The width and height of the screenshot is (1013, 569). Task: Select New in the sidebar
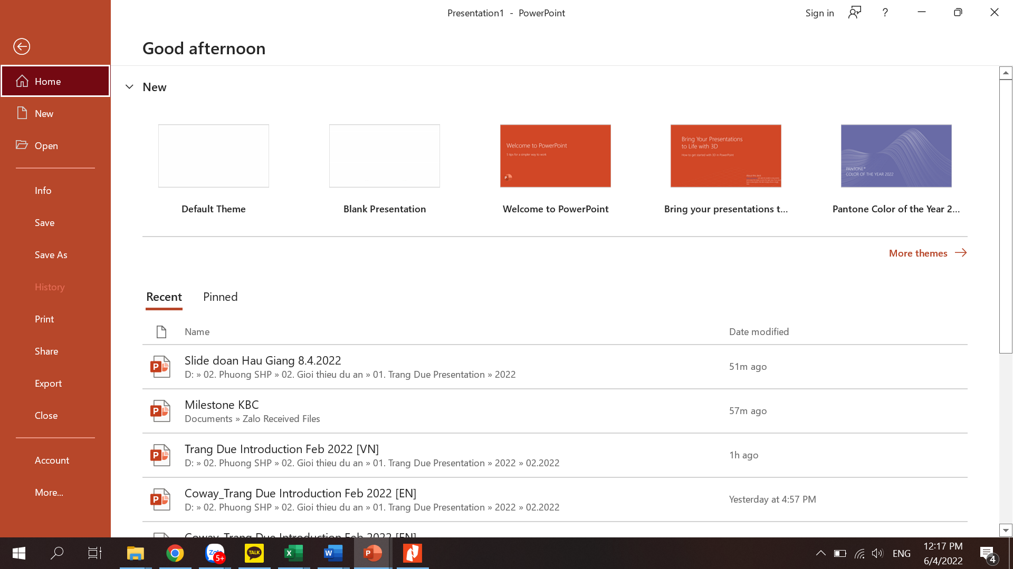[55, 113]
